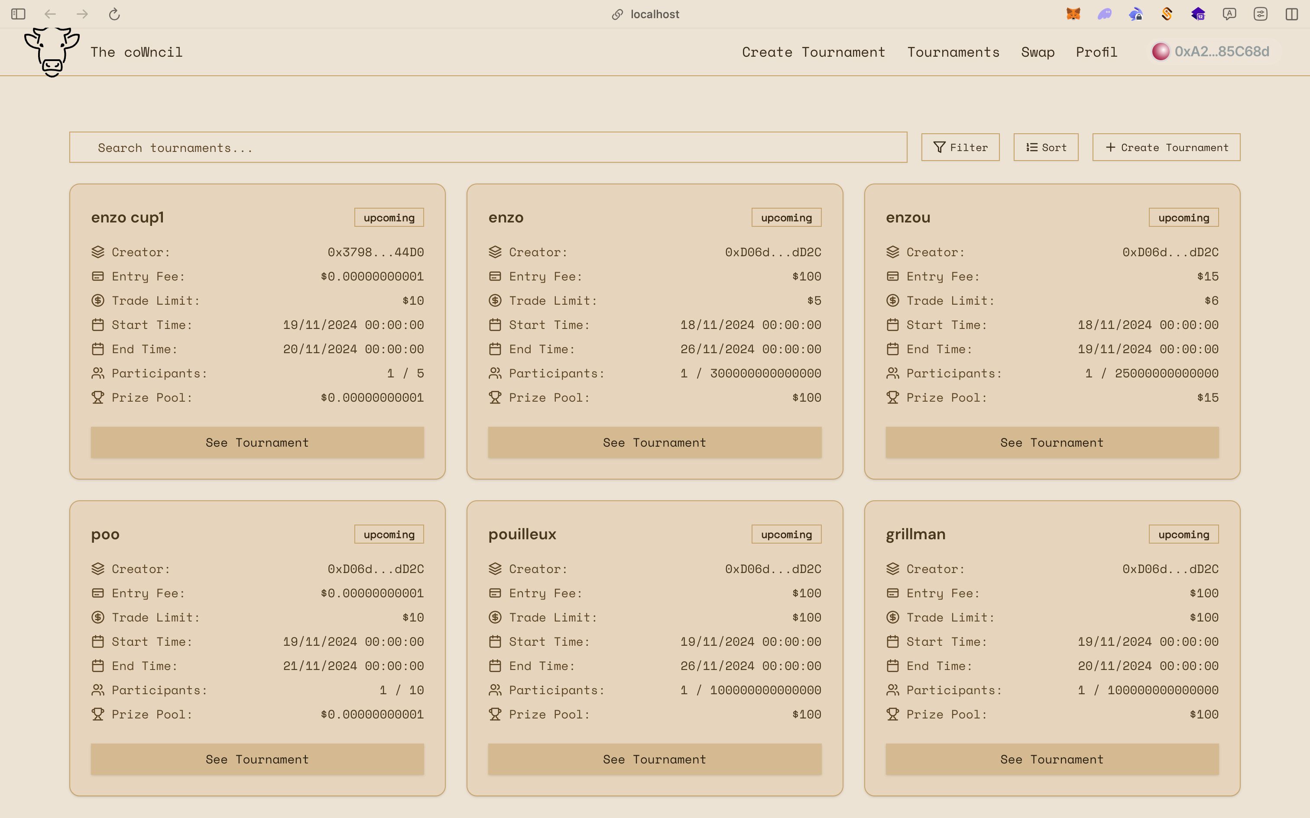Click the enzo cup1 card title
This screenshot has width=1310, height=818.
tap(127, 218)
